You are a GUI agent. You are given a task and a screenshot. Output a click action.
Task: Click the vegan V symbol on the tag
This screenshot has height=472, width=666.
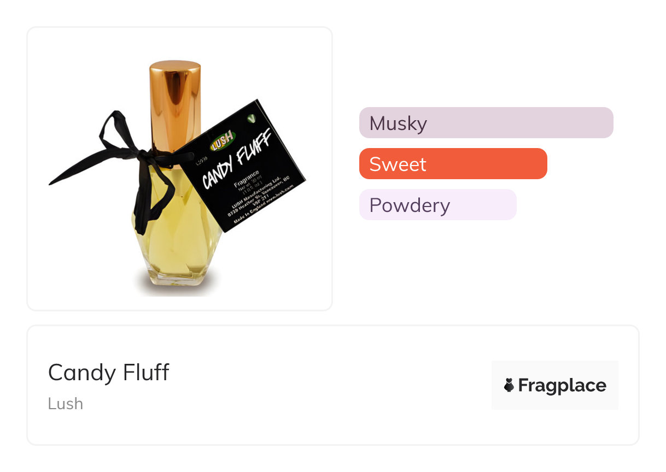(x=251, y=117)
